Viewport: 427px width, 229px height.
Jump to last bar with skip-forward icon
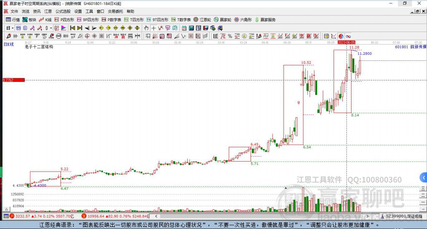80,28
